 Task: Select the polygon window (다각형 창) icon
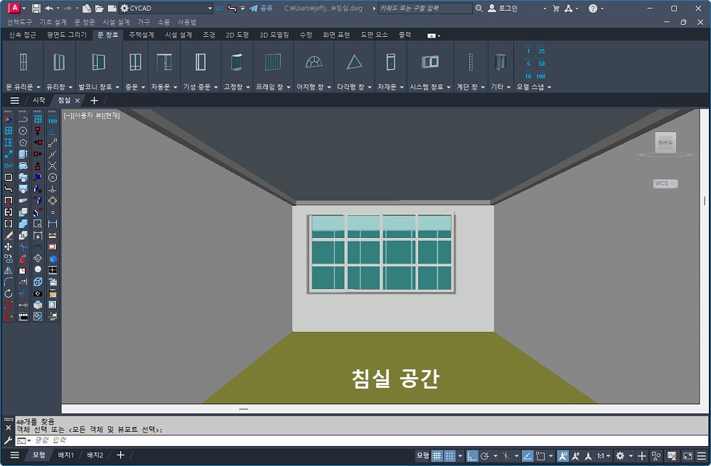point(354,63)
